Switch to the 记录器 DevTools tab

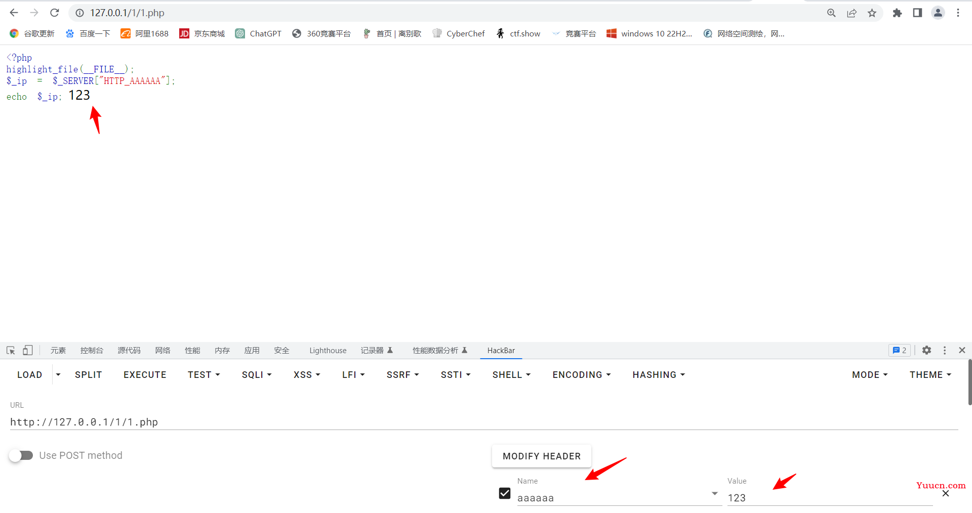[x=377, y=350]
